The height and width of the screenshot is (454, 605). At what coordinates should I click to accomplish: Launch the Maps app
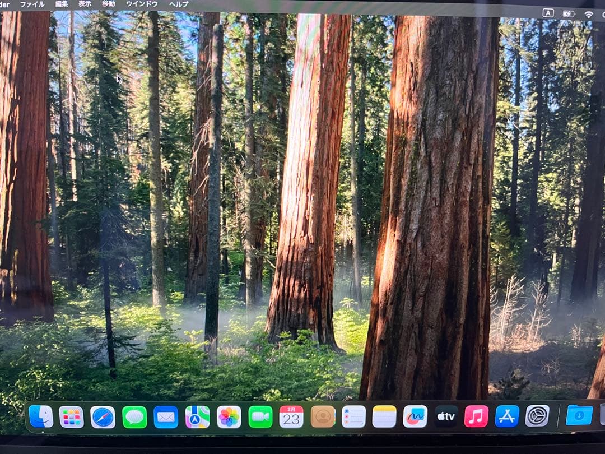197,417
